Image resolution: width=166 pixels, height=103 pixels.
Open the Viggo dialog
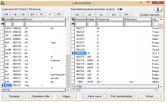tap(67, 96)
